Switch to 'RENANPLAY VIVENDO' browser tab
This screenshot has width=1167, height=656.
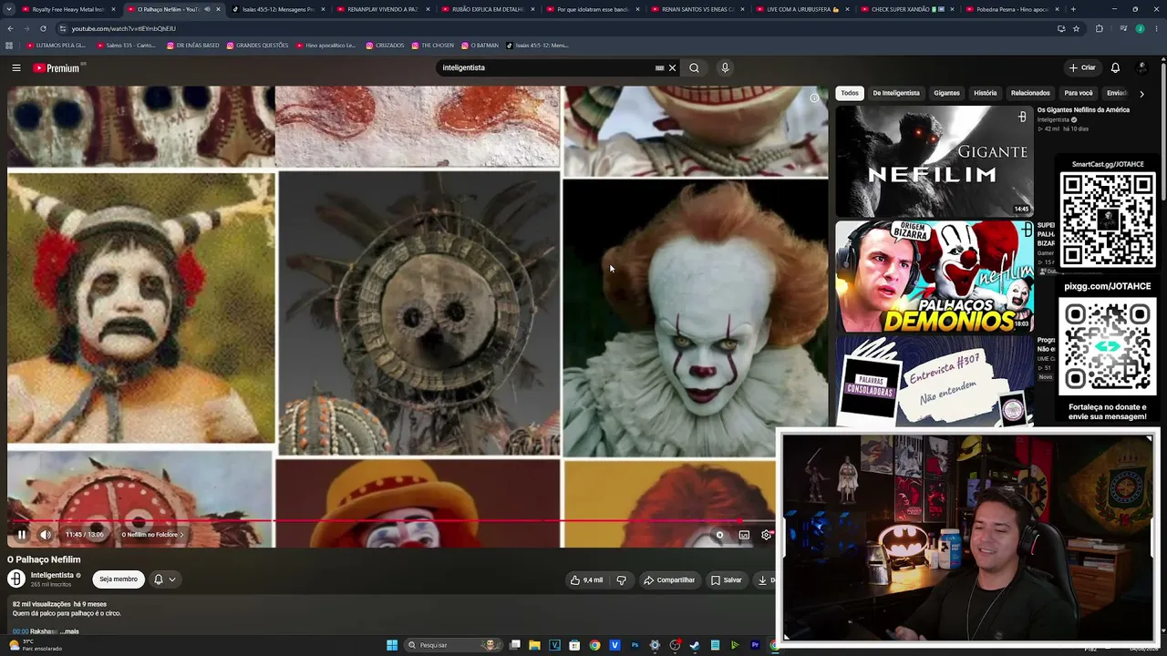pos(385,9)
